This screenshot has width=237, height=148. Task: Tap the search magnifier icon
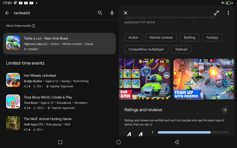point(100,13)
